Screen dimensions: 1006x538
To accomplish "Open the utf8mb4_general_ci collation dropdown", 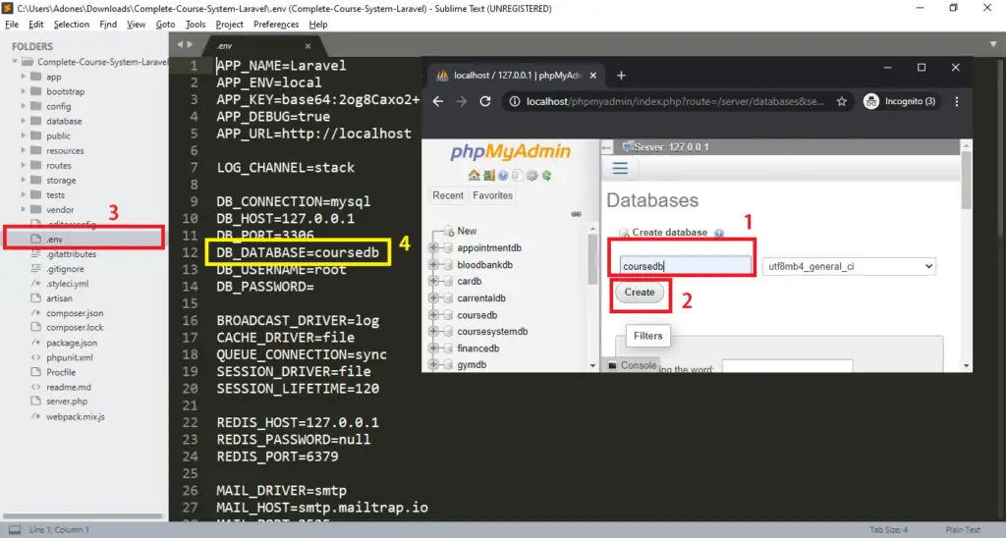I will [849, 266].
